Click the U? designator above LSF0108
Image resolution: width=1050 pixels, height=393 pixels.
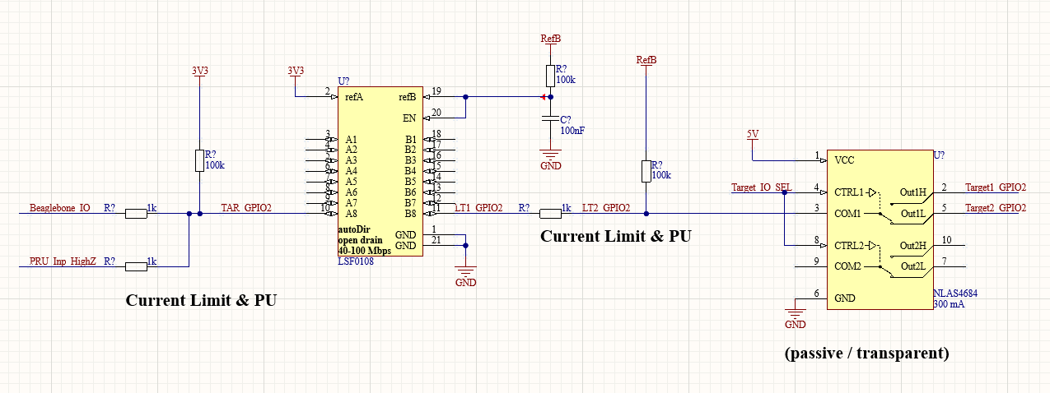pyautogui.click(x=343, y=81)
